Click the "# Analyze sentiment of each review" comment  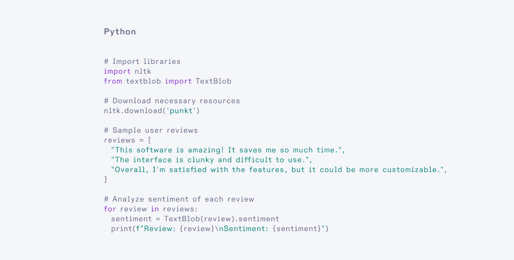pyautogui.click(x=179, y=199)
